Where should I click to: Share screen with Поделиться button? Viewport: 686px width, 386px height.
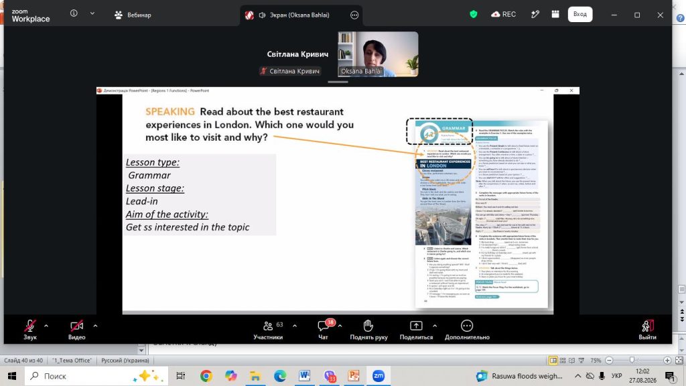(416, 330)
